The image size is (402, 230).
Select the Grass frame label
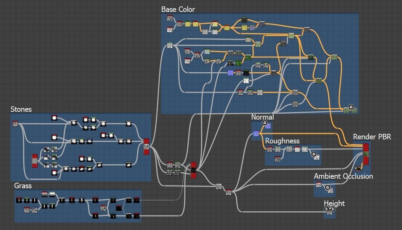[23, 185]
